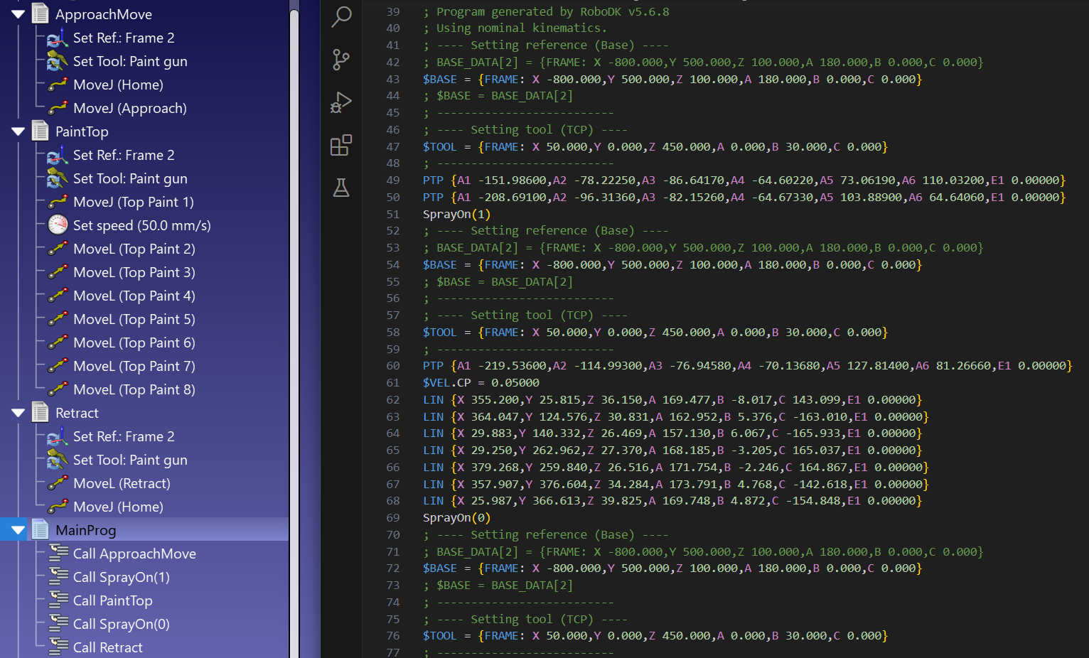Collapse the Retract program node
Image resolution: width=1089 pixels, height=658 pixels.
tap(18, 413)
